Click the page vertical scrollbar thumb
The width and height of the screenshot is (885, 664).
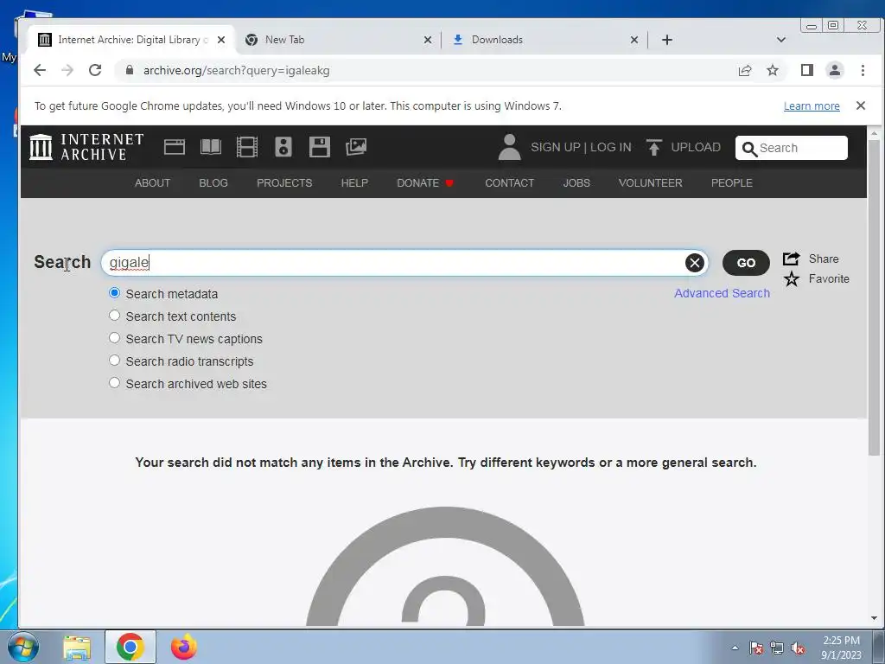pos(875,297)
